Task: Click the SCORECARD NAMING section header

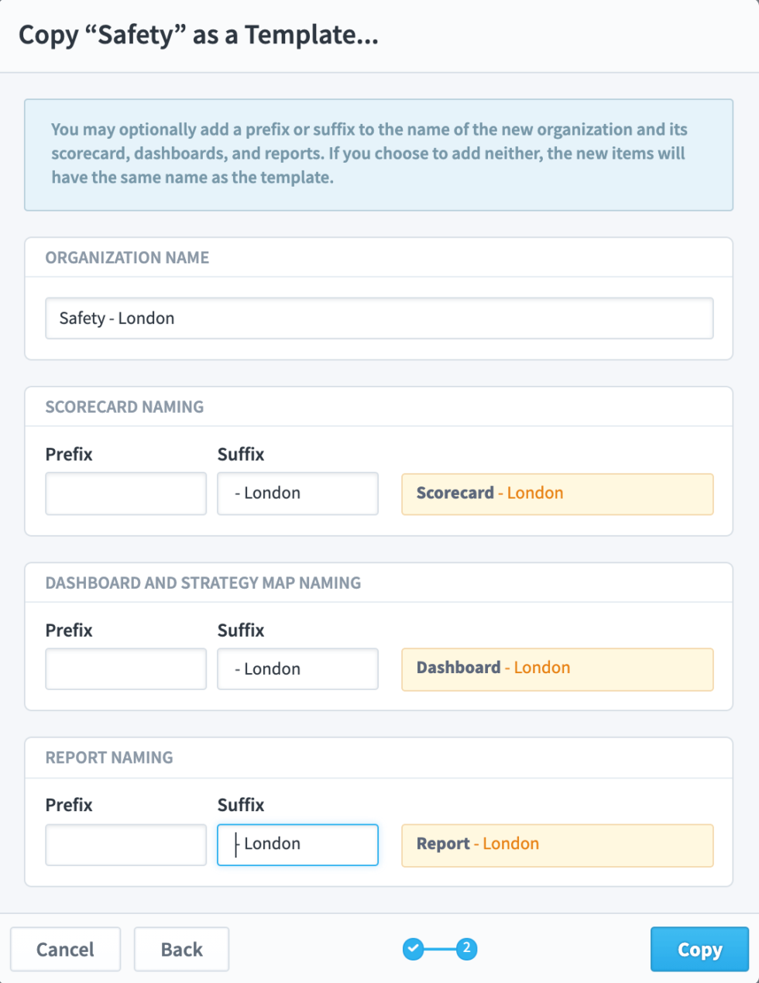Action: pyautogui.click(x=124, y=407)
